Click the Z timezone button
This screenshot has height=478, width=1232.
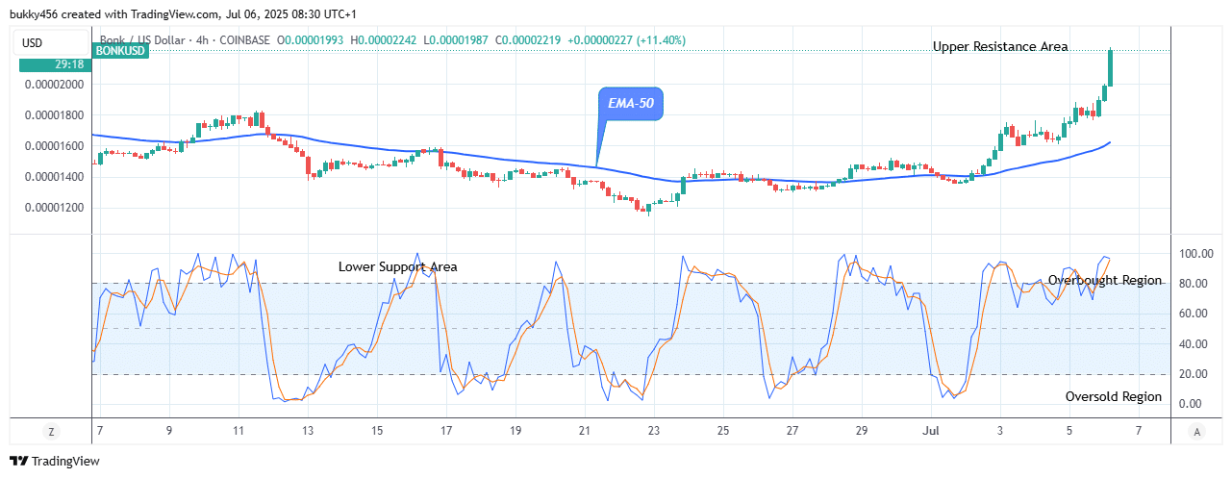tap(53, 431)
